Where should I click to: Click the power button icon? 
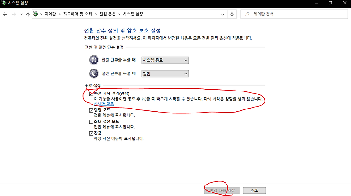pyautogui.click(x=94, y=60)
